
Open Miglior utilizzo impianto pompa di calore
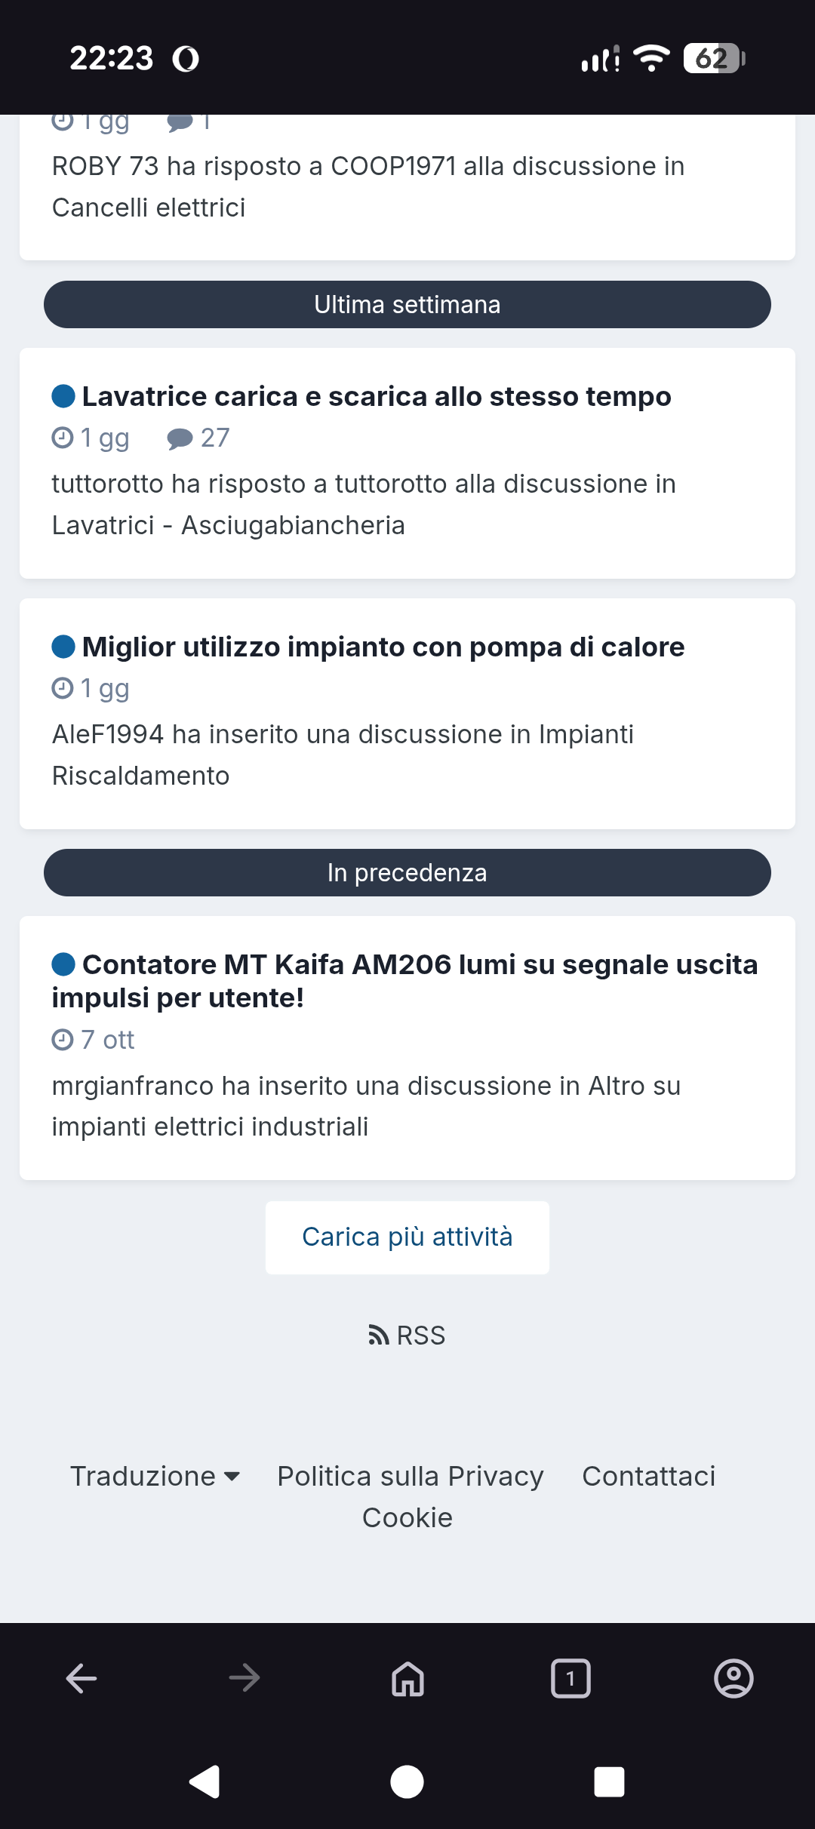(383, 647)
